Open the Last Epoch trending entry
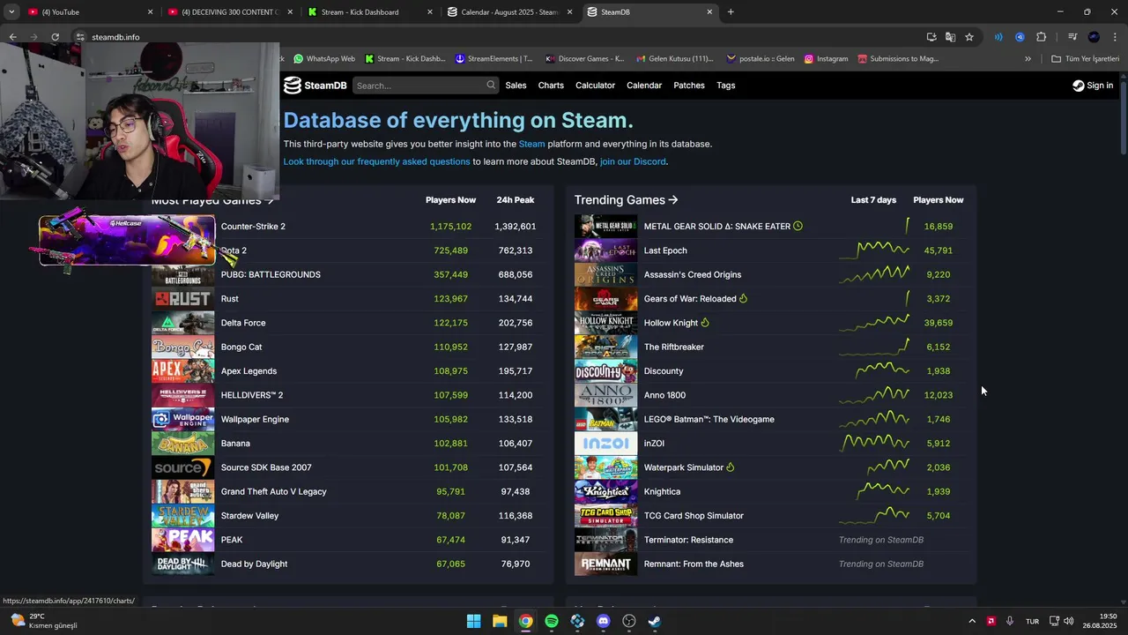Image resolution: width=1128 pixels, height=635 pixels. point(665,250)
